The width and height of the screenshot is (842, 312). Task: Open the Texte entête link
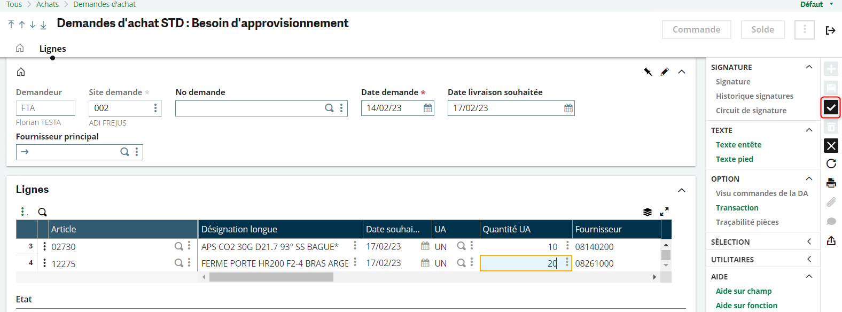click(738, 145)
